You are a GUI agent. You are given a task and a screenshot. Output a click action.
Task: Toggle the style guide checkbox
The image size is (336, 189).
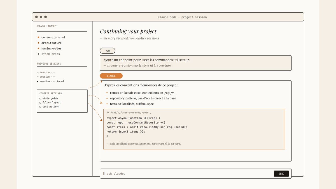[40, 99]
